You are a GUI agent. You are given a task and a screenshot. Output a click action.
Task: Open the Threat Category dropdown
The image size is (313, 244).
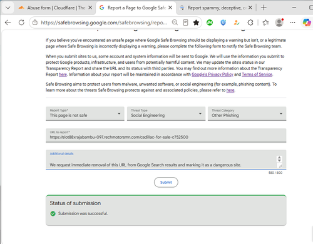coord(247,113)
